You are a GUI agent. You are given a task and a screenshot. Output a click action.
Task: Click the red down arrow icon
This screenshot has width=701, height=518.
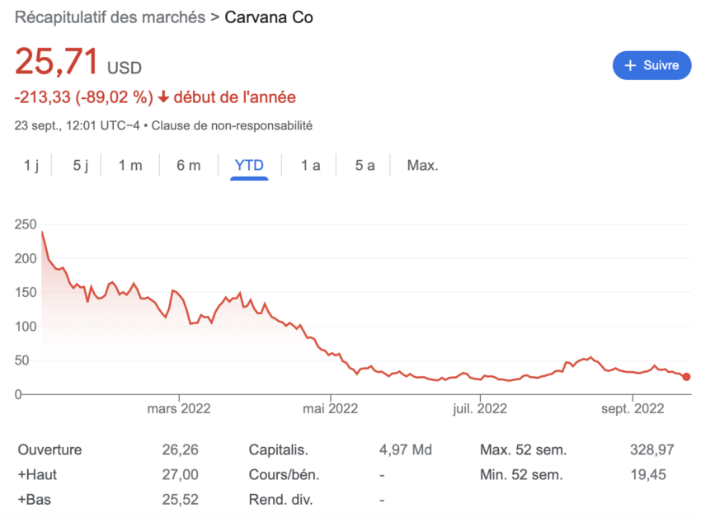(163, 97)
